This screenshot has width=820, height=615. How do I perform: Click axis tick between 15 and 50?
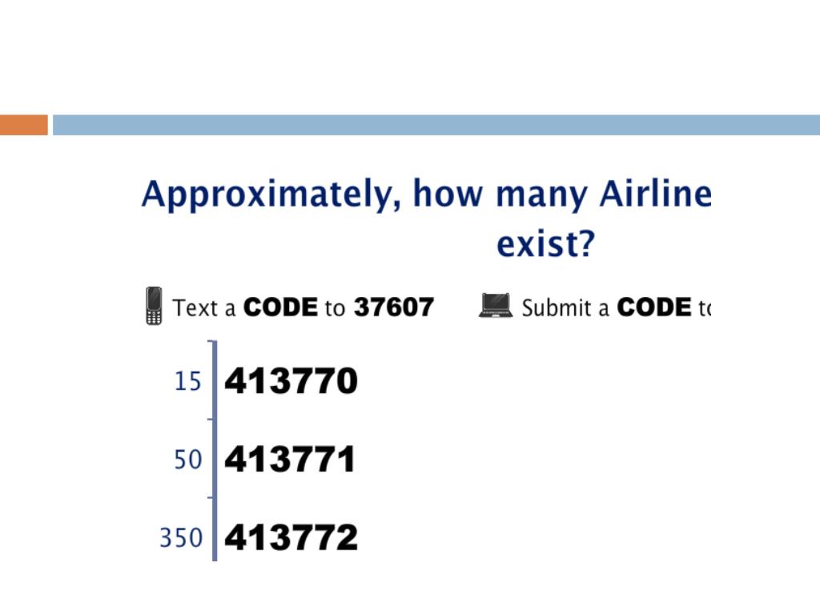click(211, 419)
